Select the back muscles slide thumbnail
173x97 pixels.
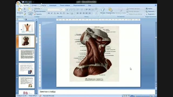click(x=26, y=28)
